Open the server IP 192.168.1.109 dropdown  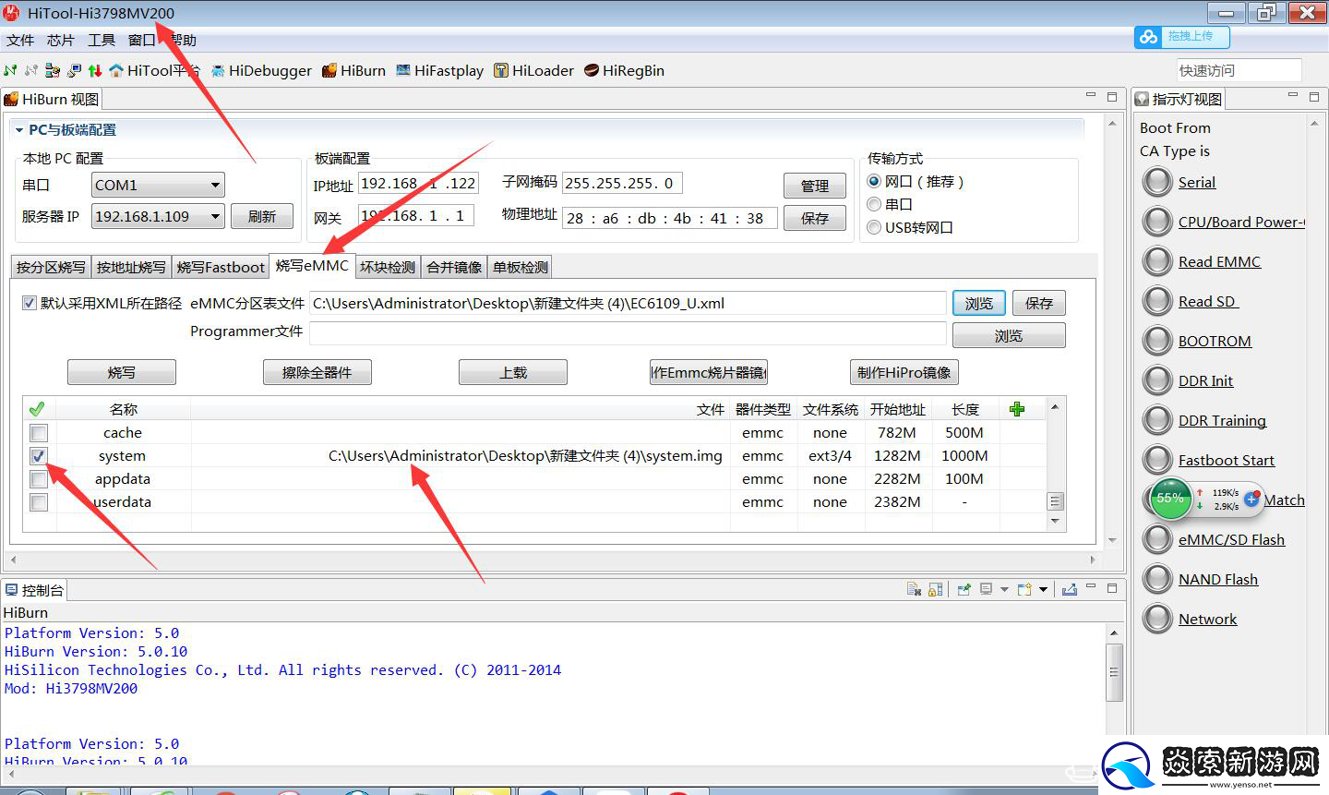[x=158, y=216]
